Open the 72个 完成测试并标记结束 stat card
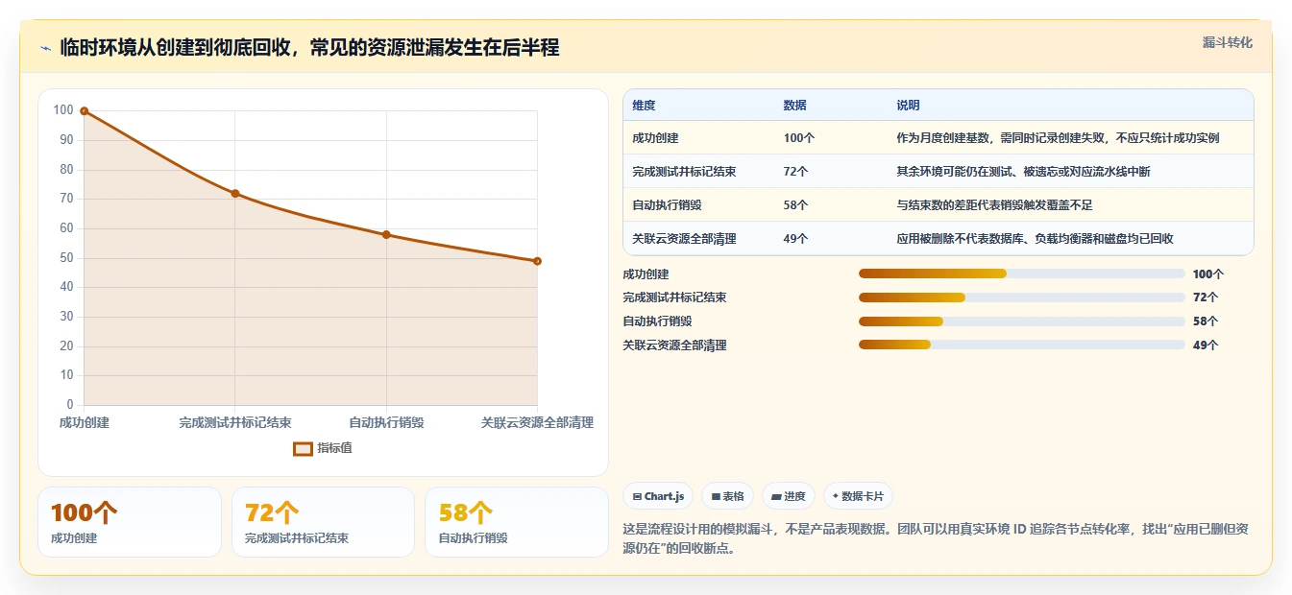The height and width of the screenshot is (595, 1292). [x=323, y=522]
